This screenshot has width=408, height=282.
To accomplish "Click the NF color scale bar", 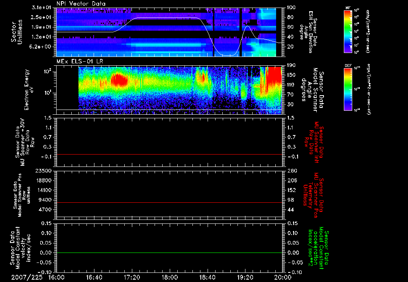I will [x=348, y=31].
